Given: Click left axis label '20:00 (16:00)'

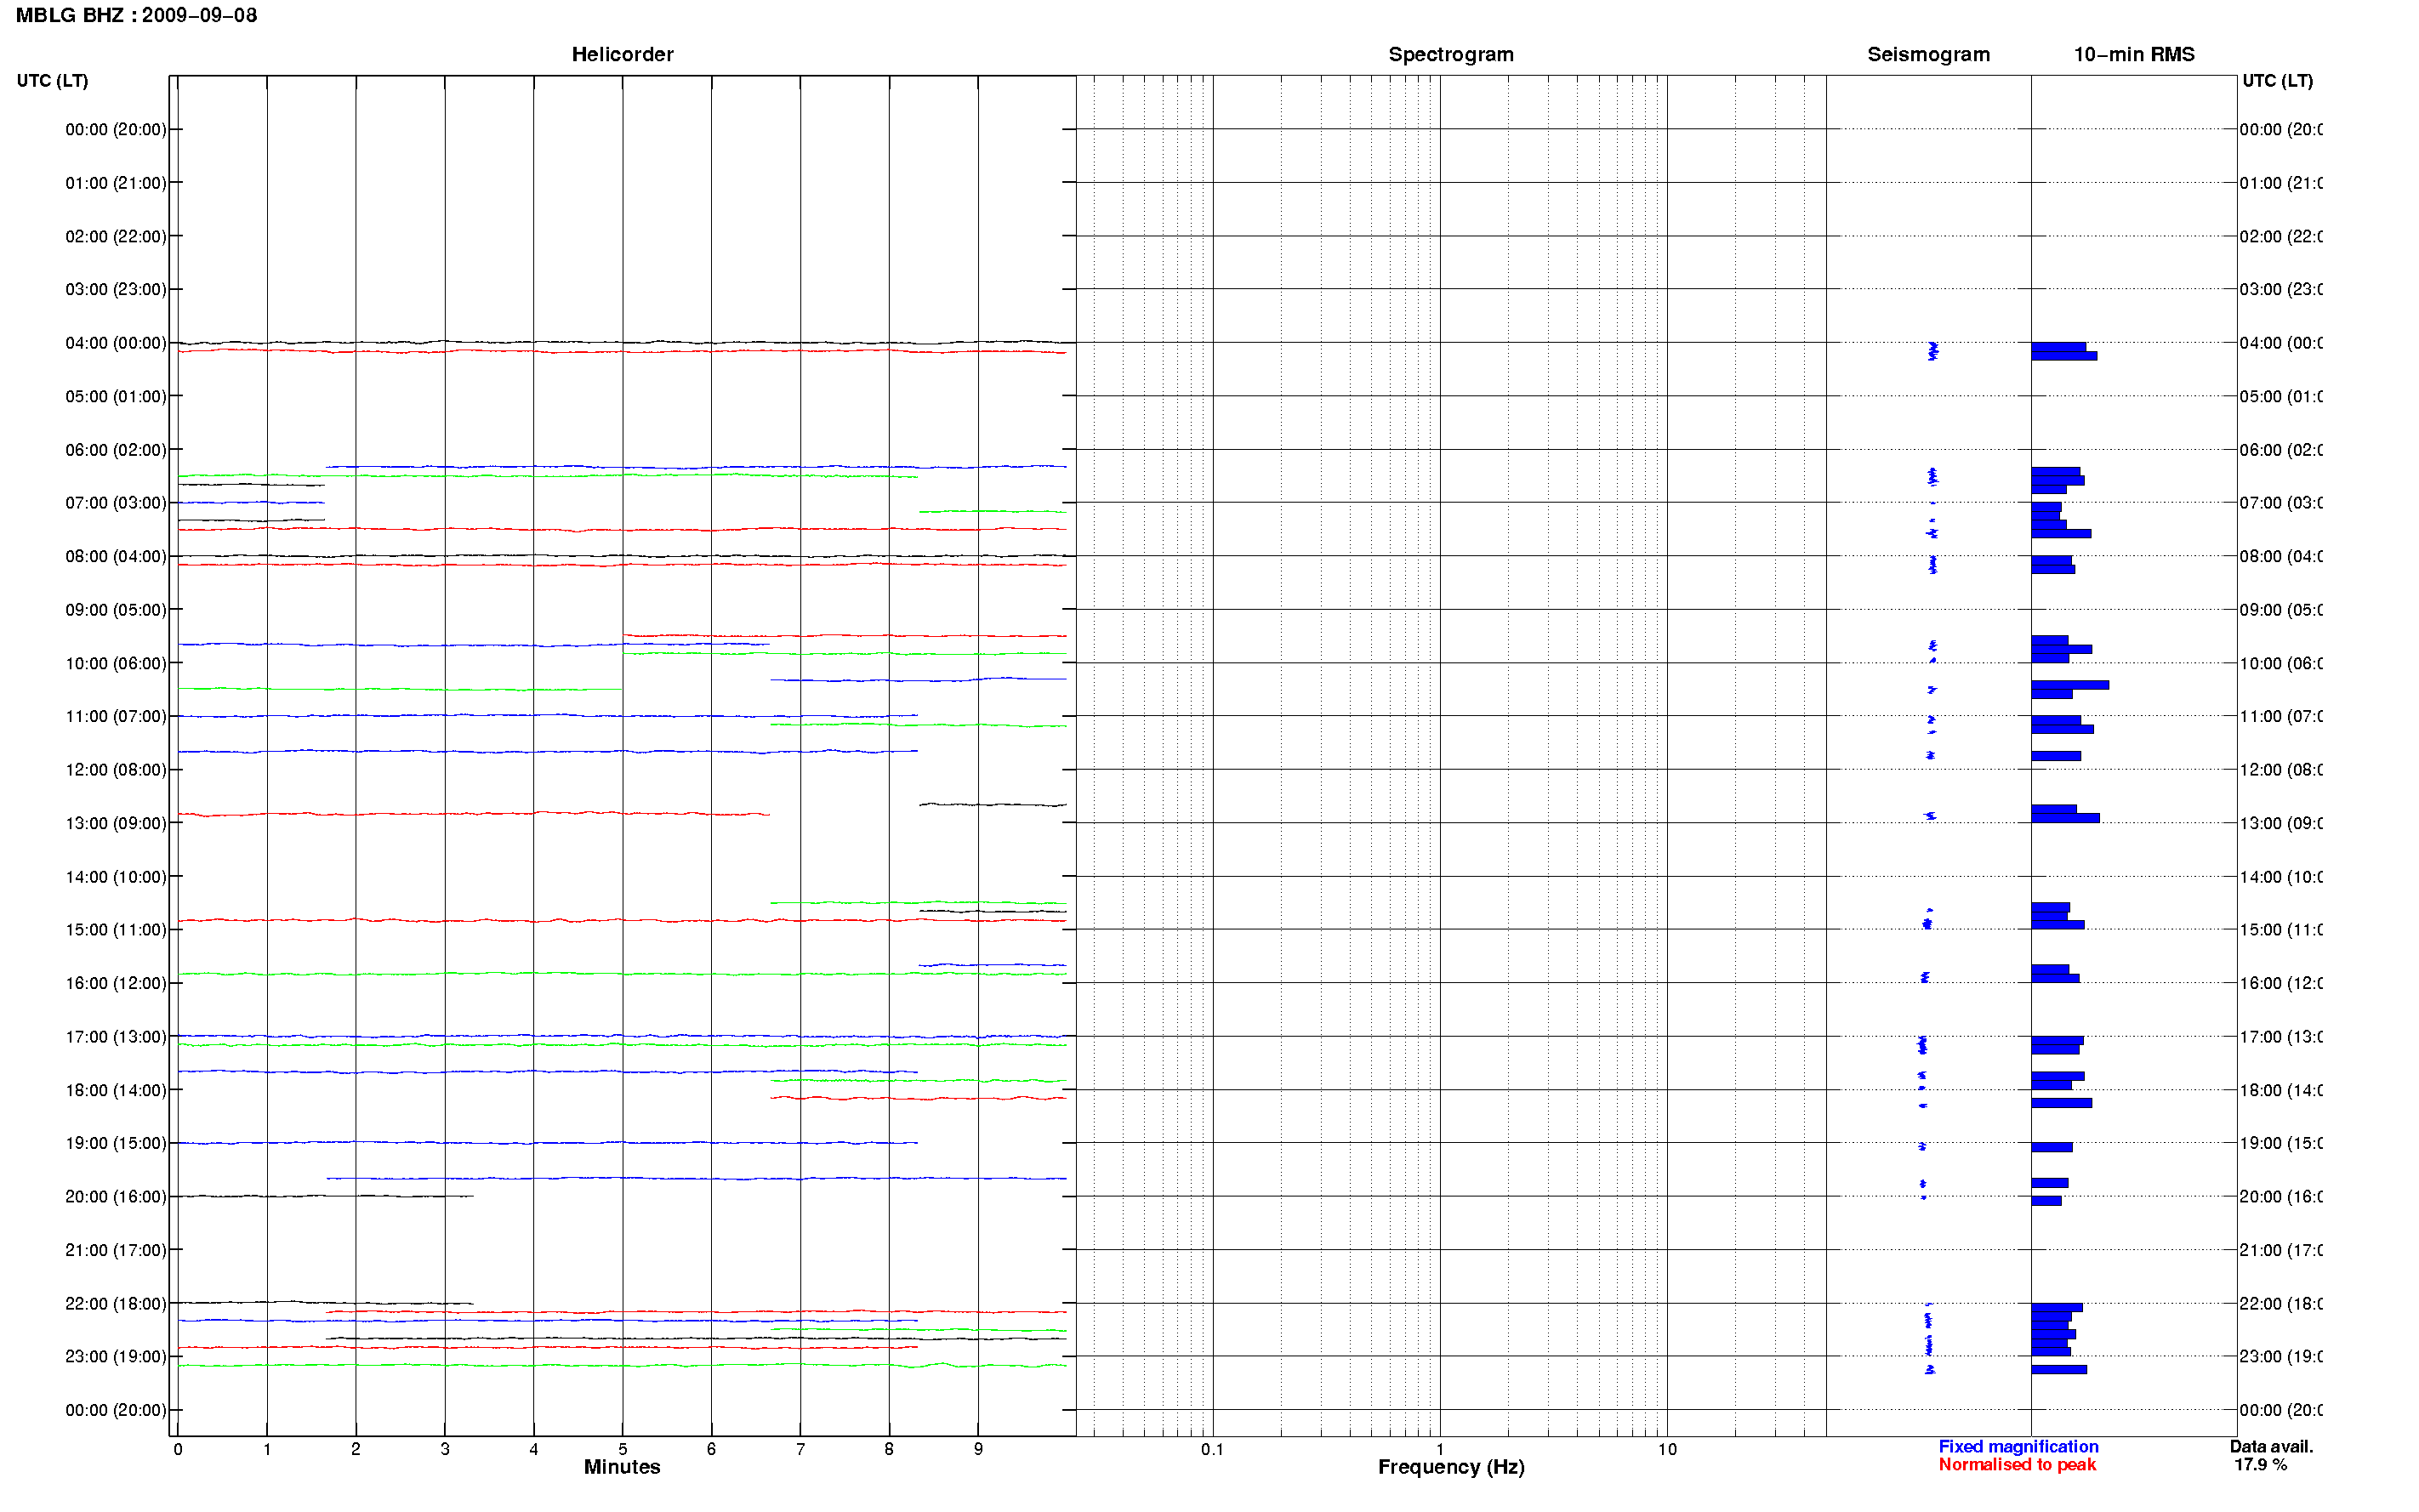Looking at the screenshot, I should point(116,1197).
